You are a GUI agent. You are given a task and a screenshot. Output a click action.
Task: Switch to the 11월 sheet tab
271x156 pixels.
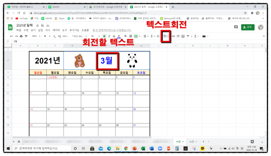pos(180,142)
